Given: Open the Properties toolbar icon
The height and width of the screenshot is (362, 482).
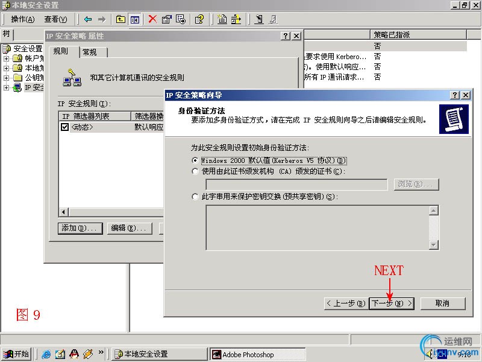Looking at the screenshot, I should click(x=167, y=19).
